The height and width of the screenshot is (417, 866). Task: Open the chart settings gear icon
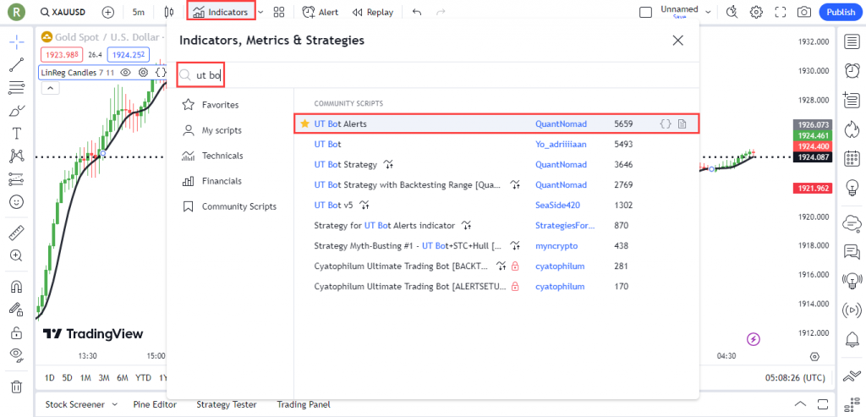coord(756,12)
